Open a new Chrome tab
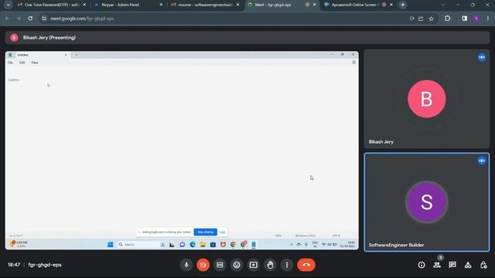Image resolution: width=495 pixels, height=278 pixels. click(x=402, y=5)
